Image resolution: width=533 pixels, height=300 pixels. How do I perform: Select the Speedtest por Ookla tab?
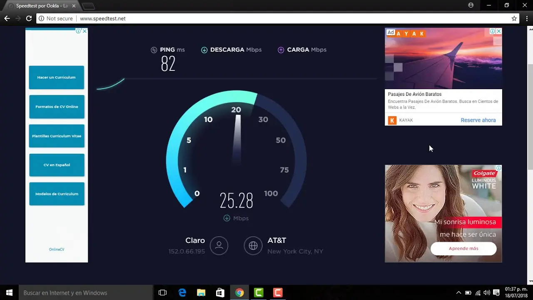point(41,6)
